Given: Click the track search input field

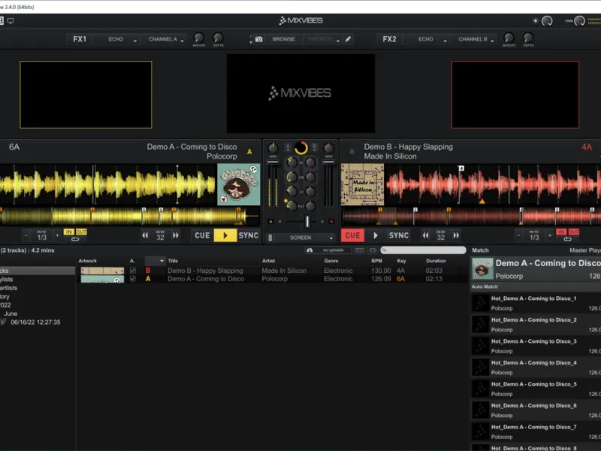Looking at the screenshot, I should (423, 250).
